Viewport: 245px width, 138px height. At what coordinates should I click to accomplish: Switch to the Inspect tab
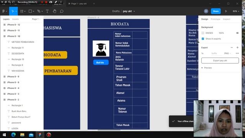coord(226,19)
